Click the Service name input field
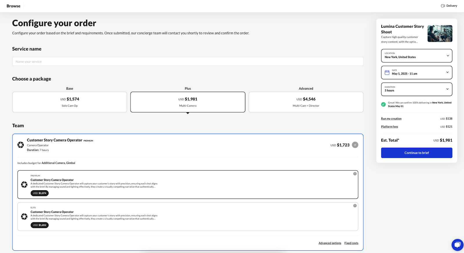 [188, 61]
